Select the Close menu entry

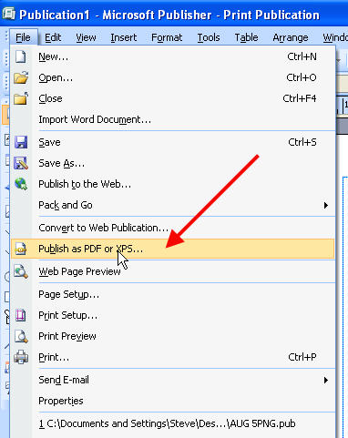point(172,98)
